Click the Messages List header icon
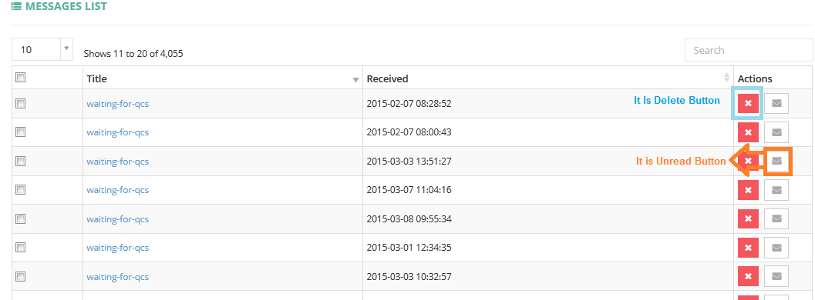 pos(16,7)
